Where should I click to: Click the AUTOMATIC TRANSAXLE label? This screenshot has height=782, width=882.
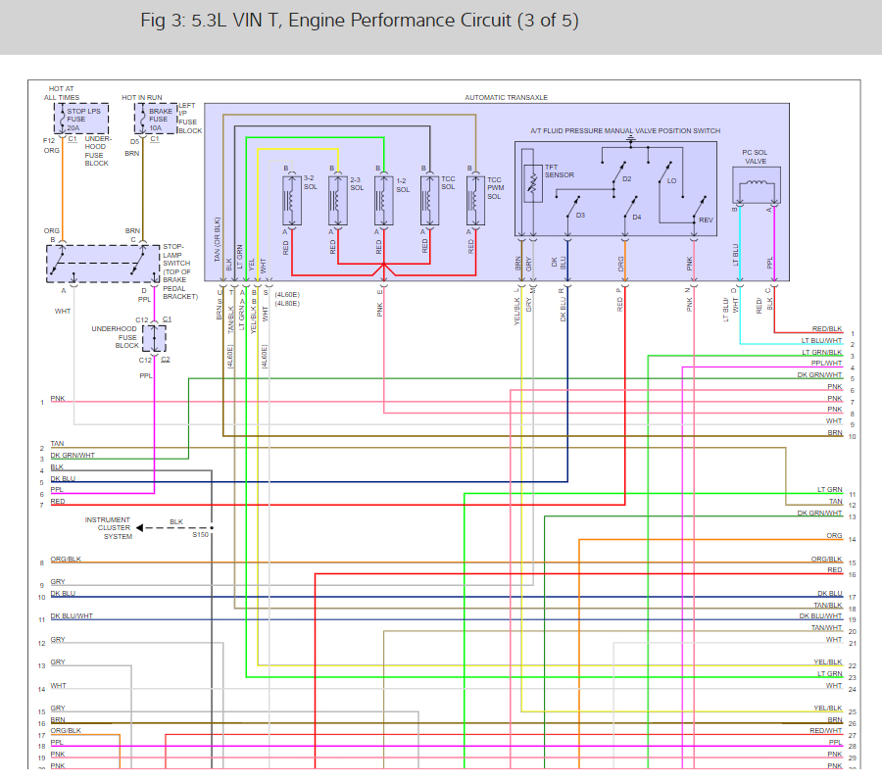click(x=507, y=97)
